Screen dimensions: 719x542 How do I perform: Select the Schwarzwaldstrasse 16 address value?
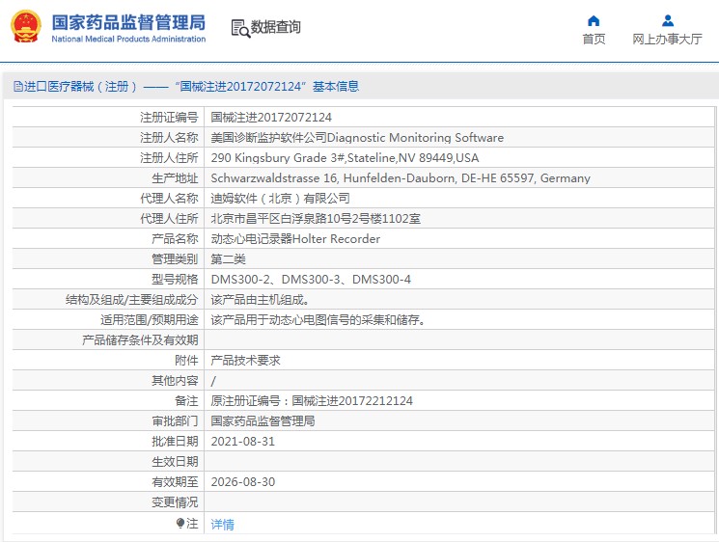point(401,178)
